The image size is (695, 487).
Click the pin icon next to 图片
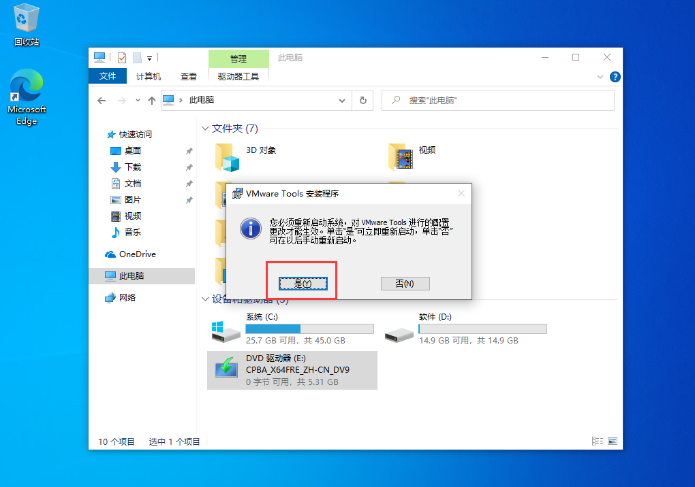point(189,201)
